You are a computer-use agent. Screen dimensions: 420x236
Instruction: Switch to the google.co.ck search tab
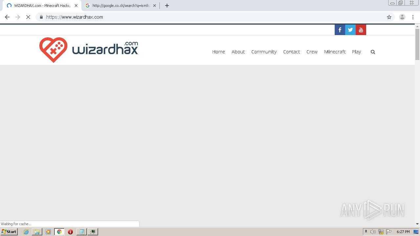[121, 6]
